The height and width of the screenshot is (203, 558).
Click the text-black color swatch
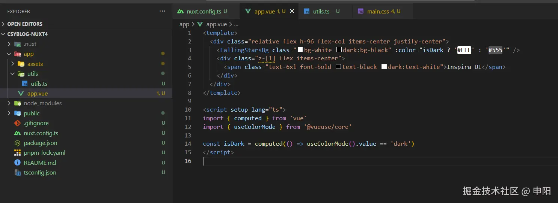[x=338, y=67]
